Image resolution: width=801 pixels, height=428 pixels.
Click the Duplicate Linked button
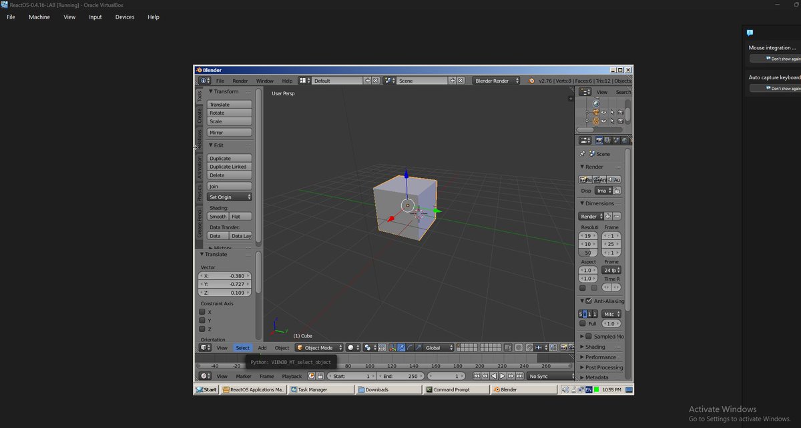[x=230, y=167]
